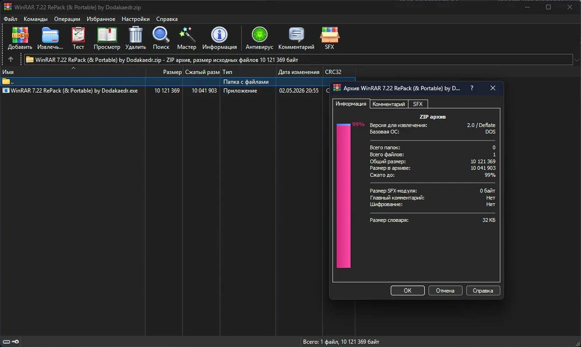Click the Справка button in dialog

[x=483, y=290]
